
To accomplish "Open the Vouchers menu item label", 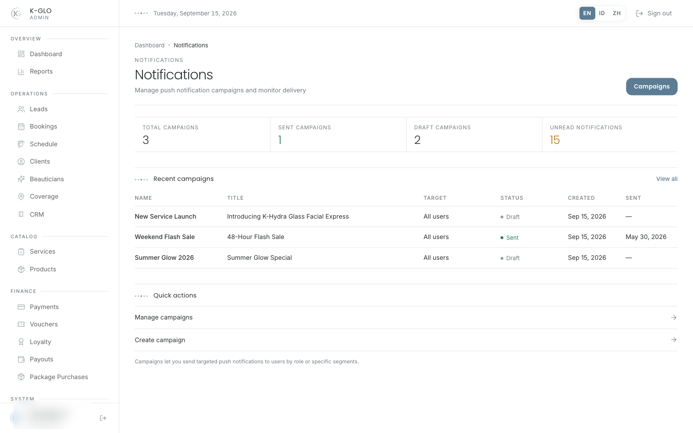I will pos(44,324).
